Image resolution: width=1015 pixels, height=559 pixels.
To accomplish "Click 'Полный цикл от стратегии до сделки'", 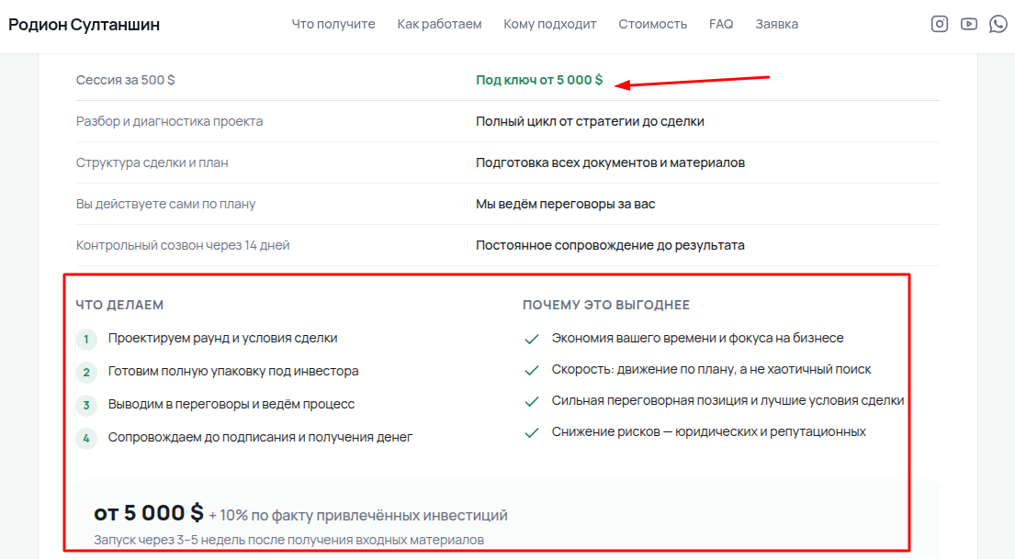I will pos(590,121).
